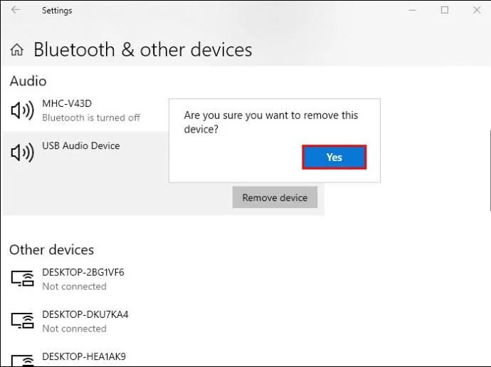The height and width of the screenshot is (367, 491).
Task: Select the USB Audio Device speaker icon
Action: 22,153
